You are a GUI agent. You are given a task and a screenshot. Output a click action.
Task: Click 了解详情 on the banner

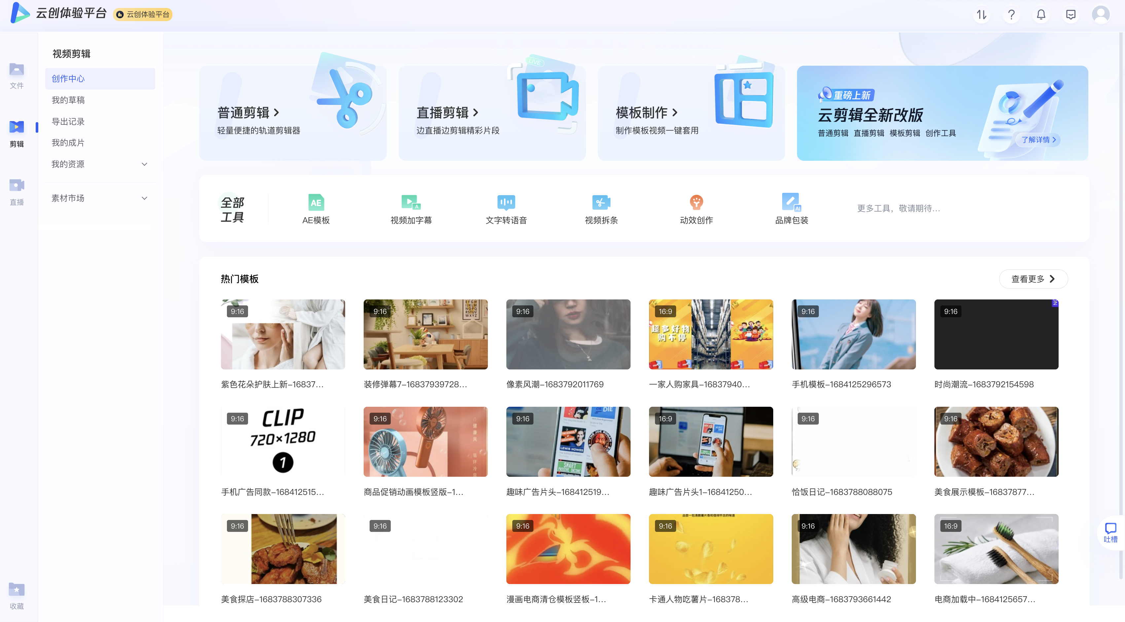(1038, 140)
